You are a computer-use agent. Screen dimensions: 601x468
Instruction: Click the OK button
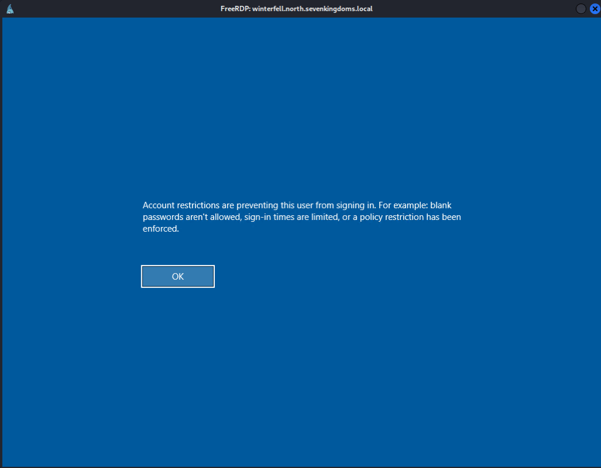(178, 276)
